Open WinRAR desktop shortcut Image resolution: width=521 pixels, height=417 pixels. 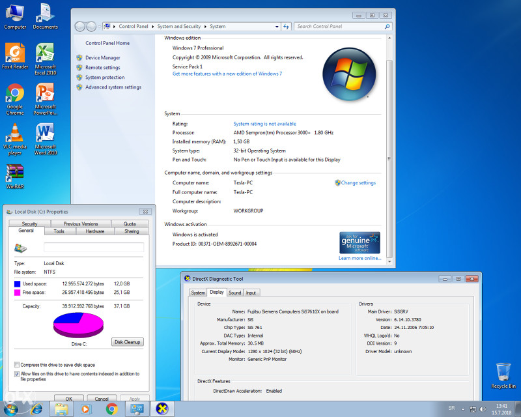coord(15,176)
